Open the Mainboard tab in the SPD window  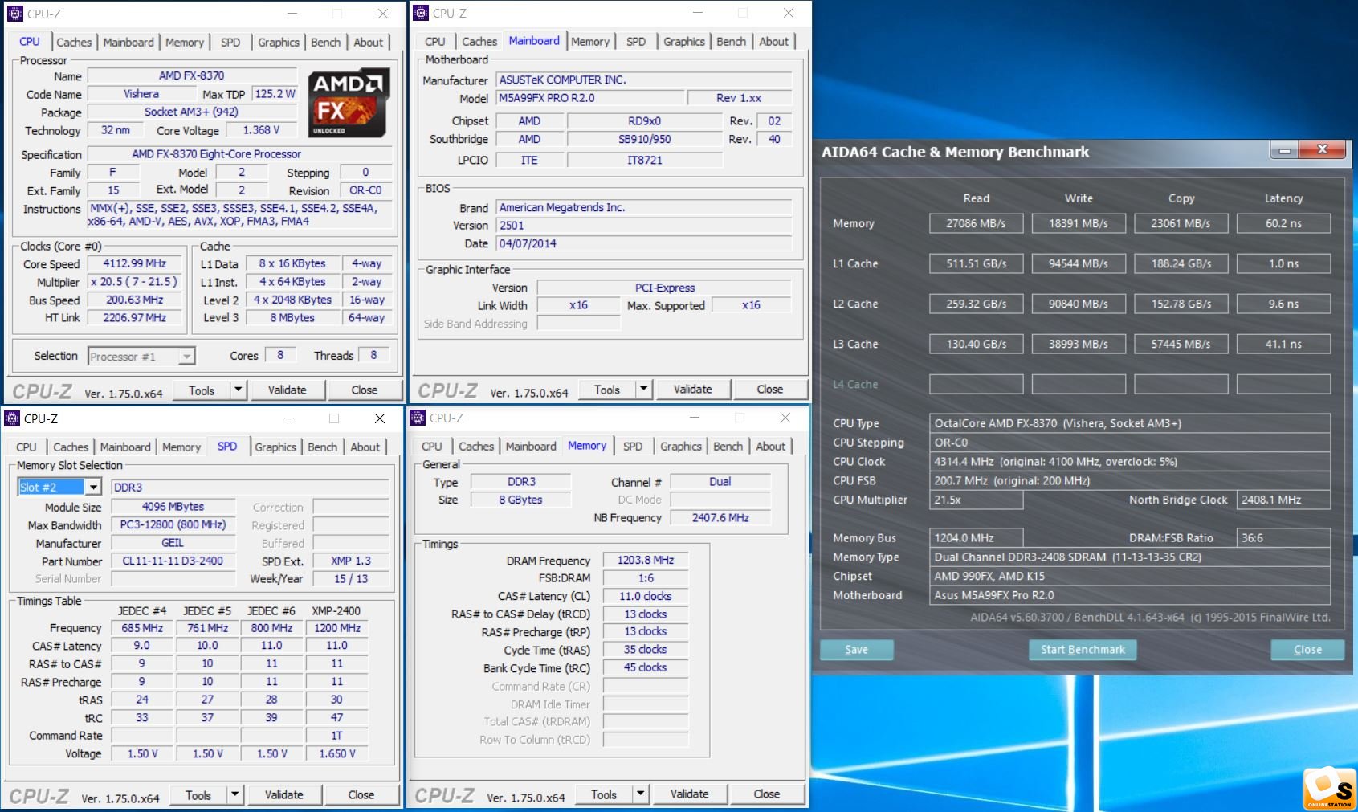(125, 447)
